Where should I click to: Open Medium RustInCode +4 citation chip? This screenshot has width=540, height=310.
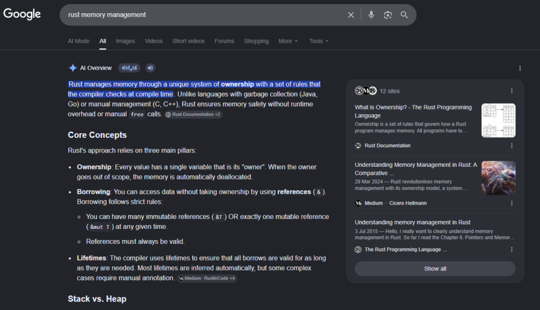pos(207,278)
